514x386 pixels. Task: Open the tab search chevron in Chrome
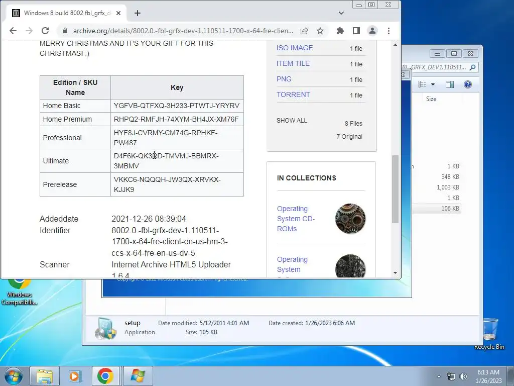point(341,13)
